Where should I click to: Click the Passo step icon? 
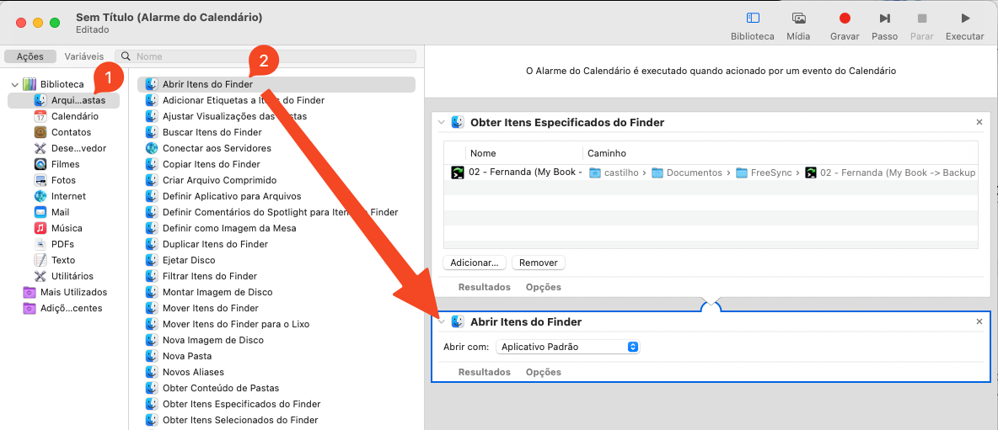tap(884, 19)
